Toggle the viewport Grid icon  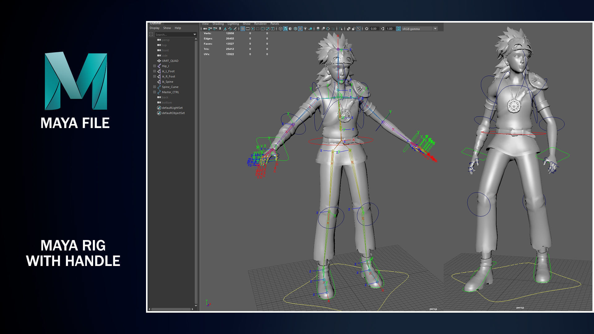[x=243, y=28]
